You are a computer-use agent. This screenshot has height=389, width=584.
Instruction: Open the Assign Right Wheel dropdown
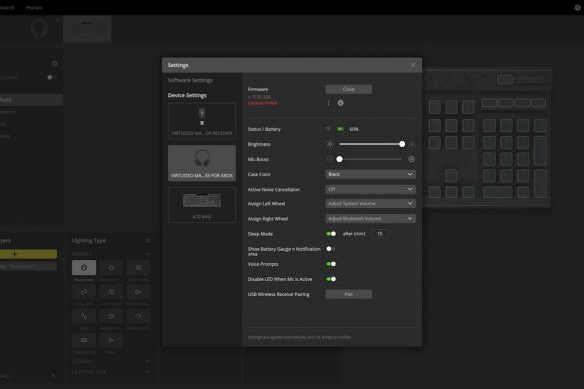point(371,219)
